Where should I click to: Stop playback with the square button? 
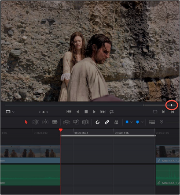[86, 112]
